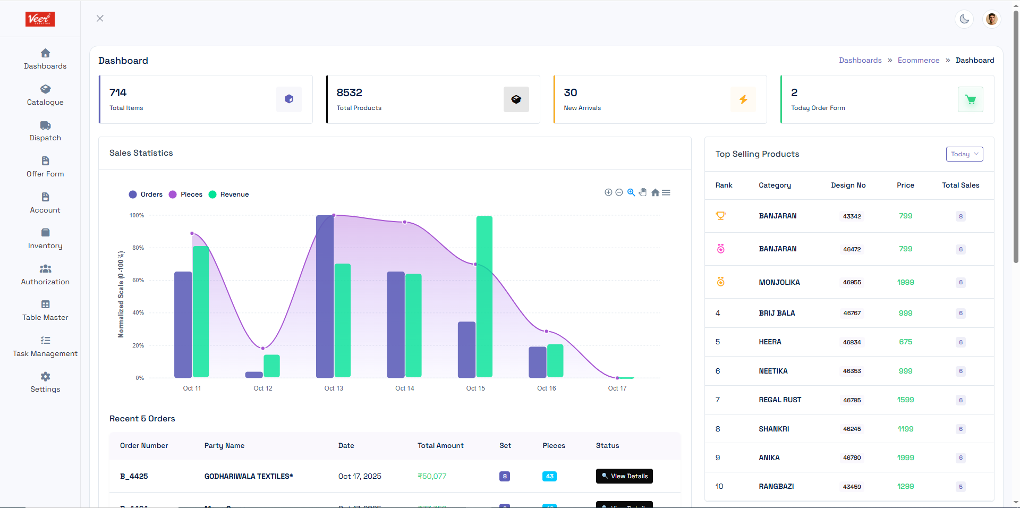Screen dimensions: 1020x508
Task: Toggle dark mode with moon icon
Action: click(964, 19)
